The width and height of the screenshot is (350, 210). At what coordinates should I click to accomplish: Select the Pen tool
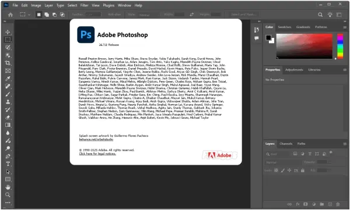pyautogui.click(x=8, y=156)
